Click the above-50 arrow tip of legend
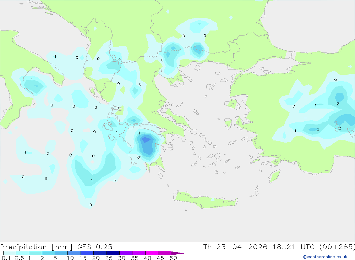The height and width of the screenshot is (260, 355). tap(177, 253)
